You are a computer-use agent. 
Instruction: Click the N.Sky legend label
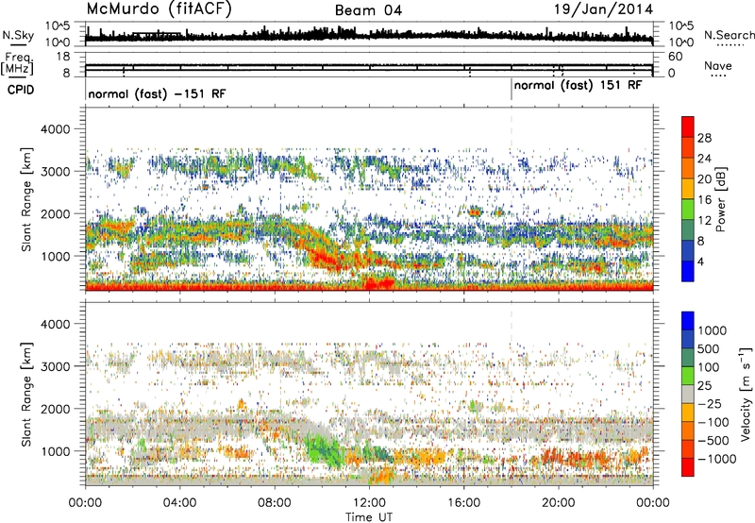tap(18, 35)
